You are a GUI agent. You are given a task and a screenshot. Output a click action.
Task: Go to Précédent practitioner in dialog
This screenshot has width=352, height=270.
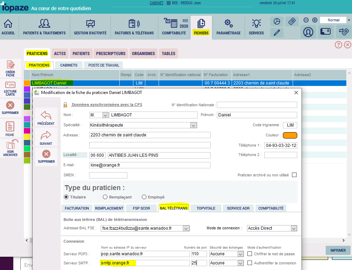coord(46,118)
